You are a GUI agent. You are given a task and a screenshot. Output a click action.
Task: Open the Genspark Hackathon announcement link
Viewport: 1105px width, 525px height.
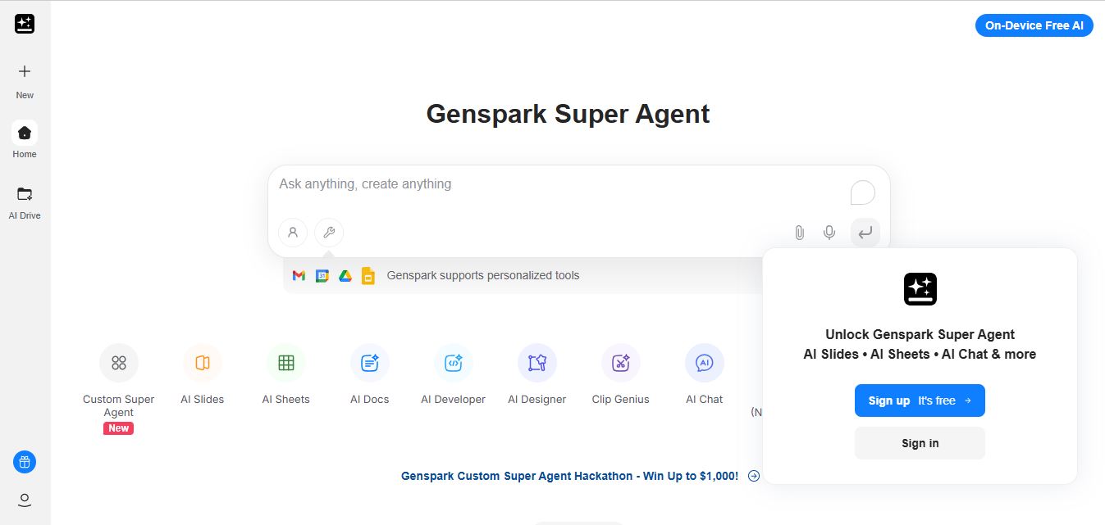pyautogui.click(x=569, y=475)
